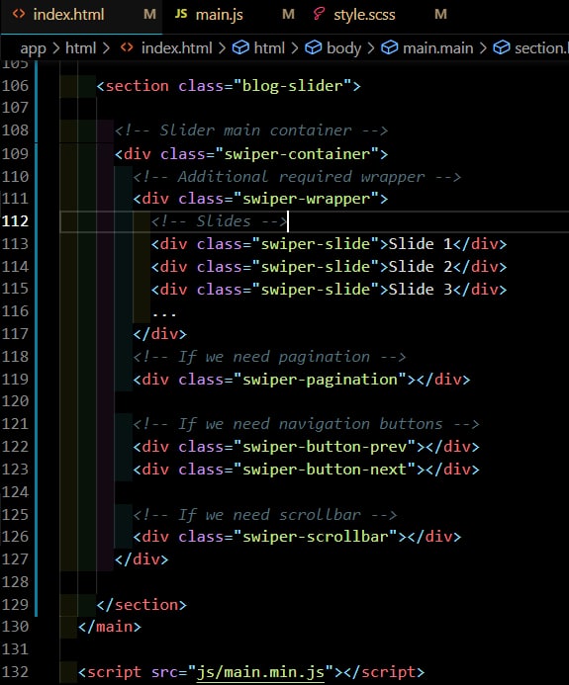Click line number 112 in the gutter

coord(15,221)
